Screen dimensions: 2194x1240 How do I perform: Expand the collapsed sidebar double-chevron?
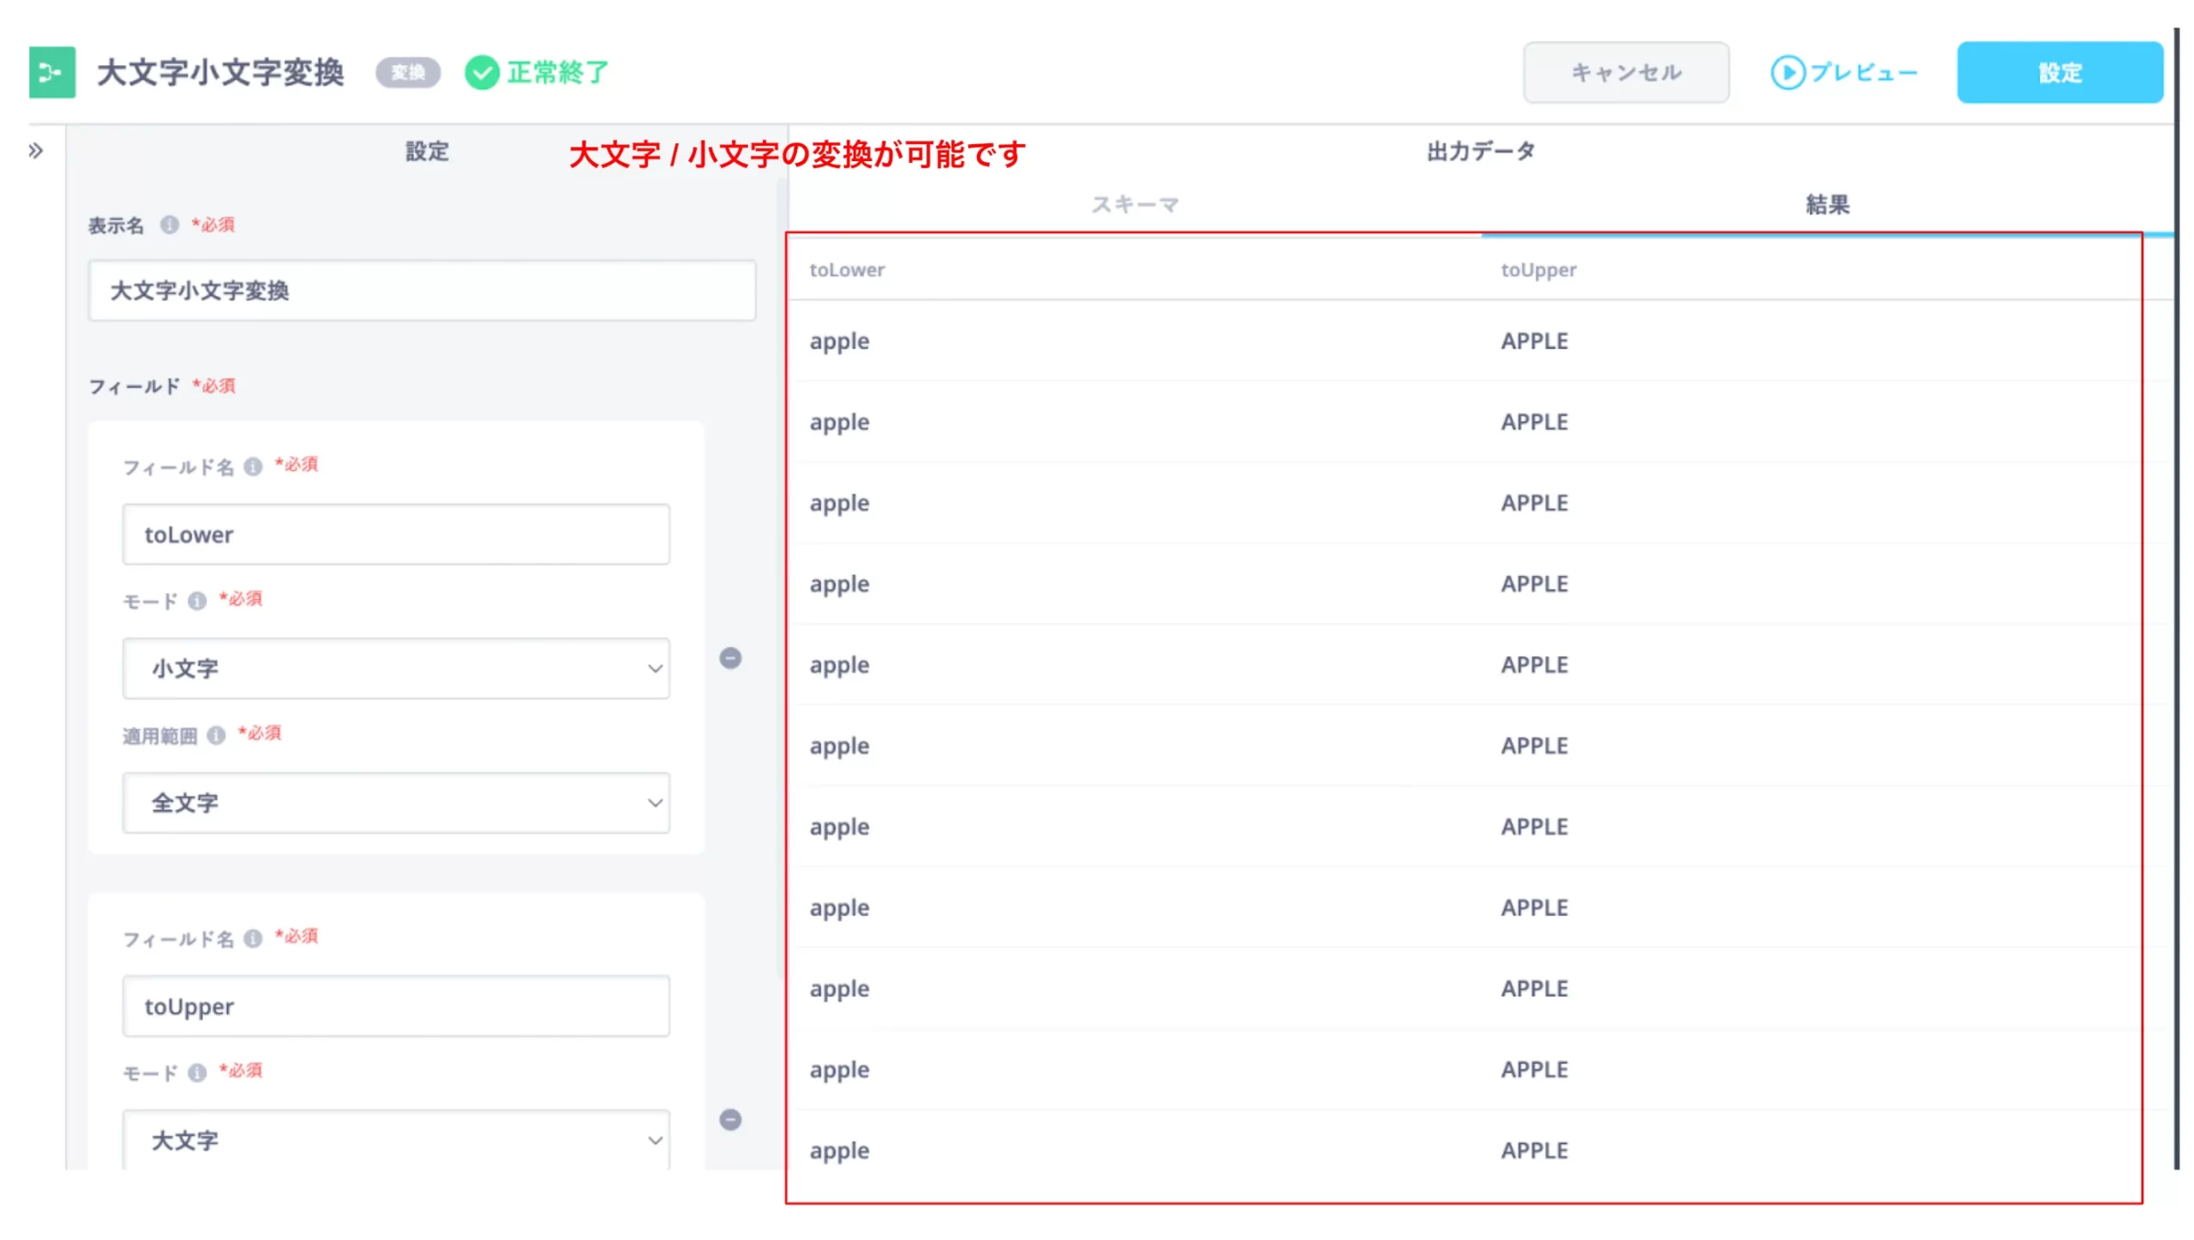click(x=35, y=152)
